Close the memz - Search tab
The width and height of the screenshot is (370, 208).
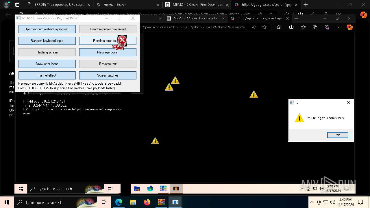coord(158,5)
